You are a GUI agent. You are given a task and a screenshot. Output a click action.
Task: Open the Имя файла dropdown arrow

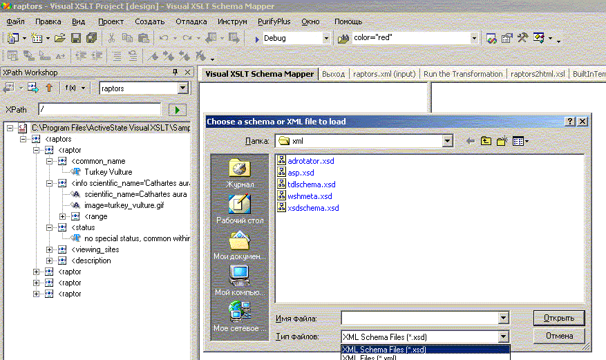tap(503, 319)
